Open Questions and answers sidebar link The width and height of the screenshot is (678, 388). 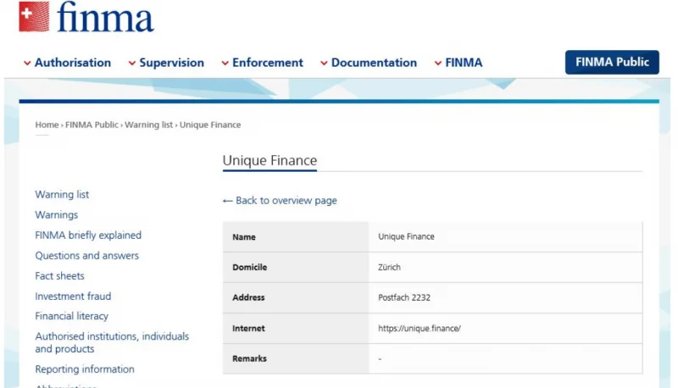pos(87,255)
